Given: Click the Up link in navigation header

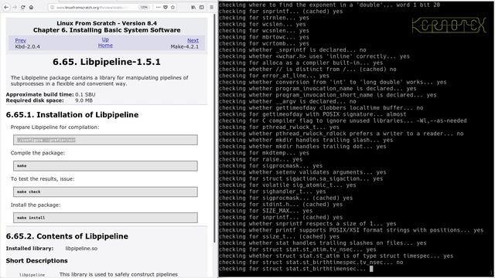Looking at the screenshot, I should point(105,39).
